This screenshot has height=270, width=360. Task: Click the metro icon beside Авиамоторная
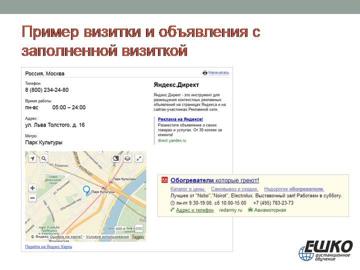[x=250, y=209]
